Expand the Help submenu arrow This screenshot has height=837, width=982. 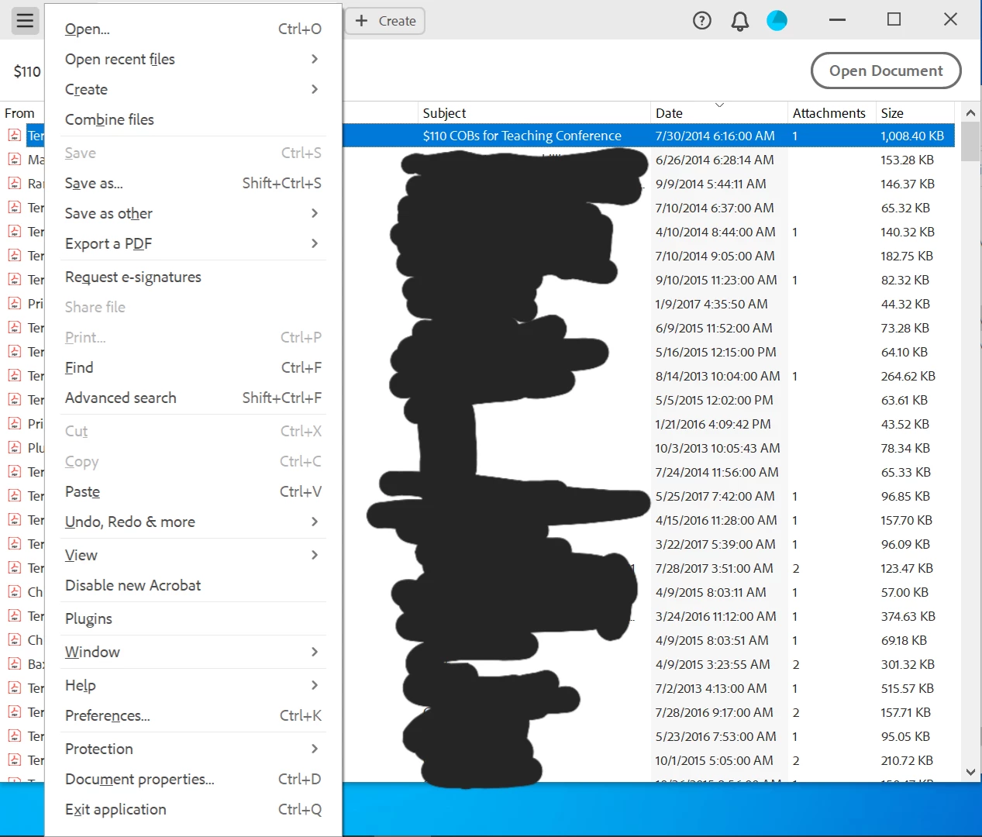coord(314,685)
